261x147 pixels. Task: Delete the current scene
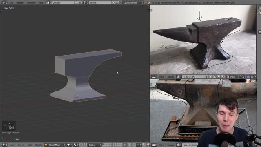pos(117,3)
